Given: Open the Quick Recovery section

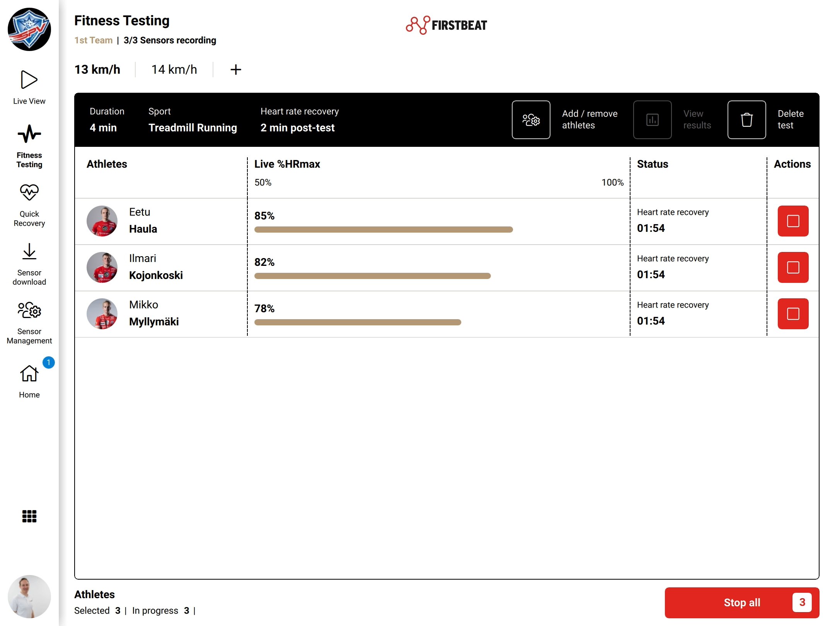Looking at the screenshot, I should tap(29, 206).
